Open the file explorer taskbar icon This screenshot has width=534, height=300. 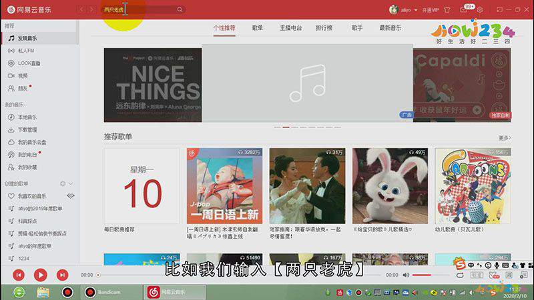coord(43,292)
